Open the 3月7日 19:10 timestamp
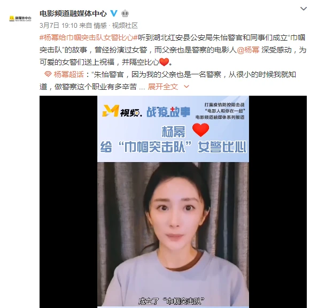310x308 pixels. [58, 26]
